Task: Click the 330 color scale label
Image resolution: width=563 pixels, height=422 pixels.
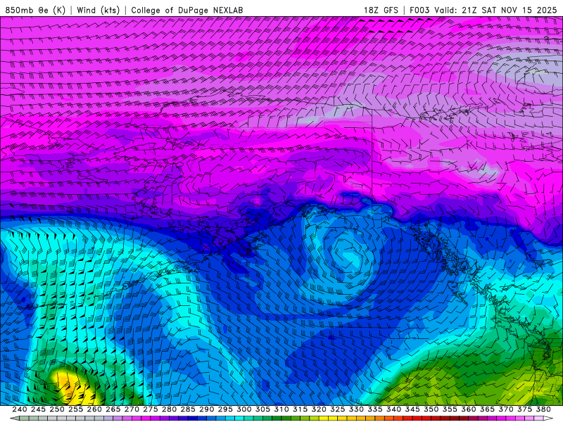Action: (356, 409)
